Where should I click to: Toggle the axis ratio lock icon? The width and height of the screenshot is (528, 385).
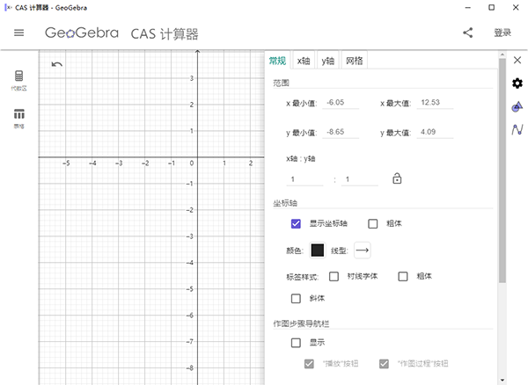tap(397, 178)
